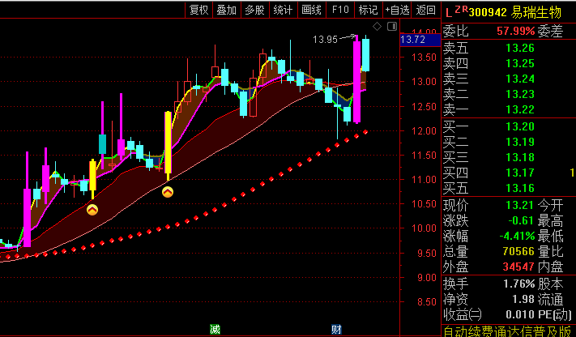This screenshot has width=576, height=337.
Task: Open the 统计 statistics tool
Action: point(284,10)
